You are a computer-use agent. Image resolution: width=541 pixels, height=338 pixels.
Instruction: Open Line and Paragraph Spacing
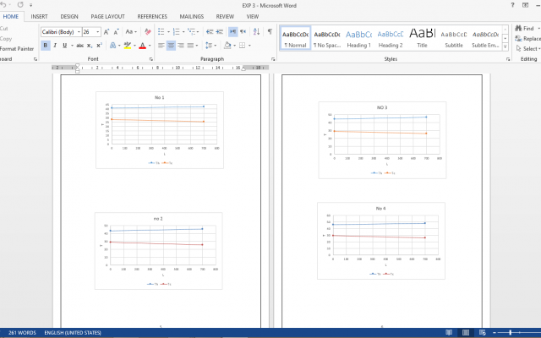click(209, 46)
